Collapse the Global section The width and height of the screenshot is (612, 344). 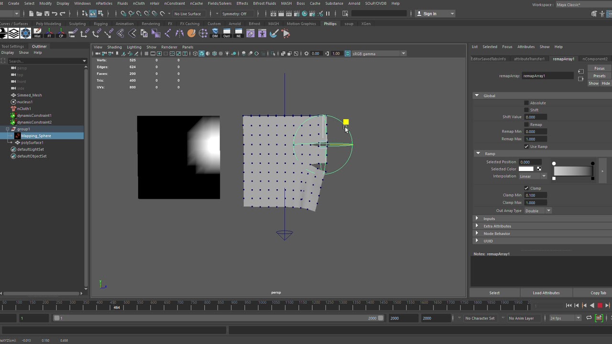point(477,96)
